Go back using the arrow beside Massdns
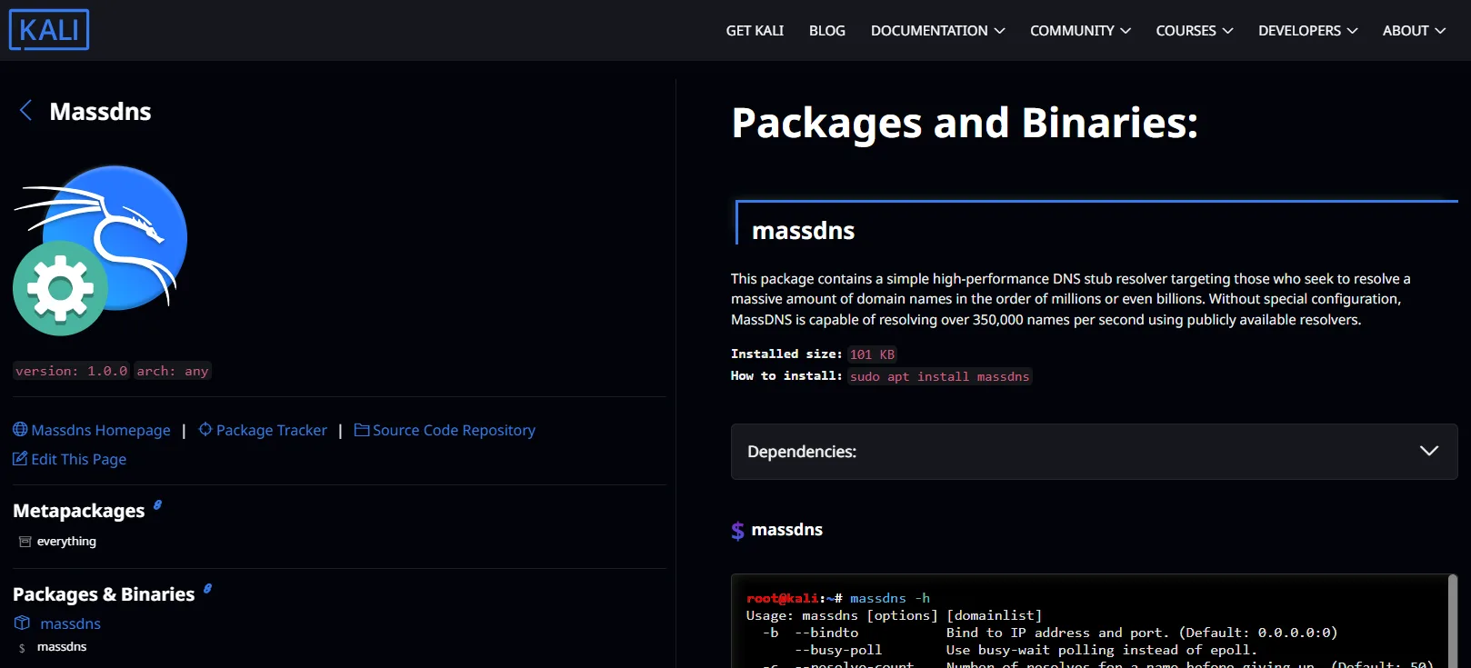 coord(25,111)
